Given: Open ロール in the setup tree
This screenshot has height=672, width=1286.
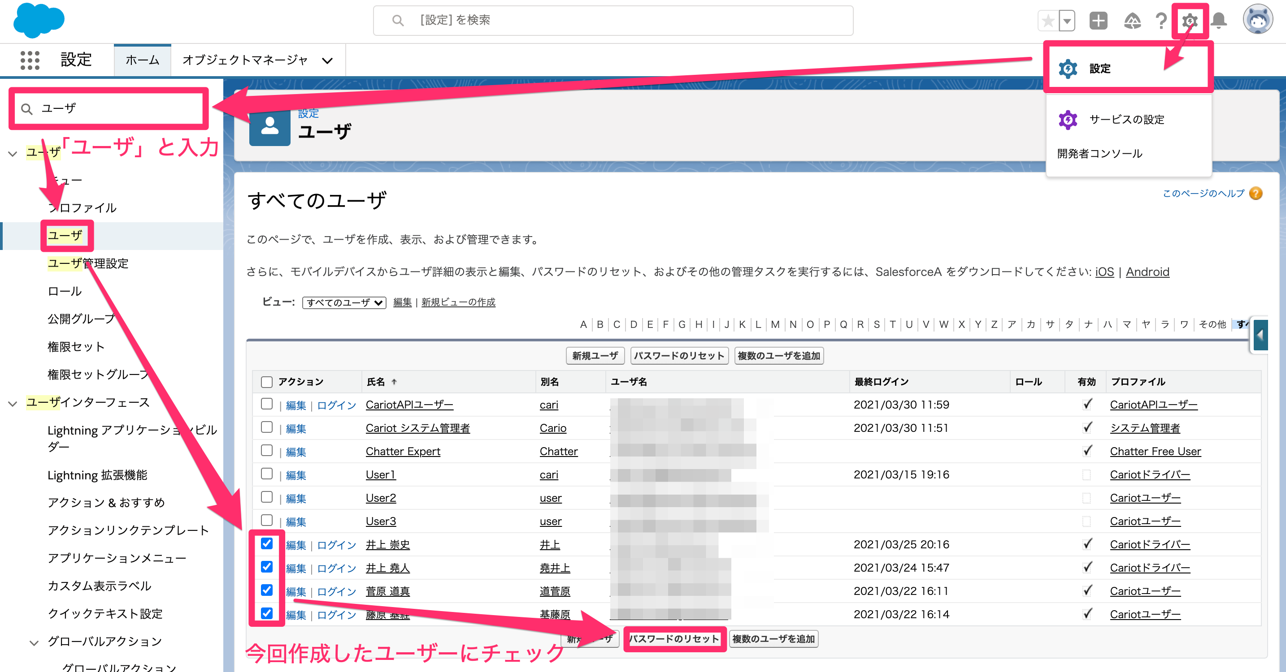Looking at the screenshot, I should 65,291.
